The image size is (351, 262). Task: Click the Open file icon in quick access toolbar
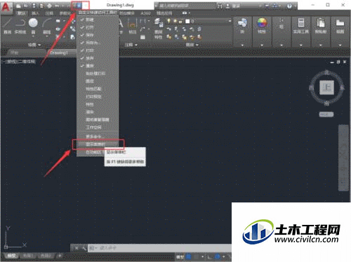(26, 6)
